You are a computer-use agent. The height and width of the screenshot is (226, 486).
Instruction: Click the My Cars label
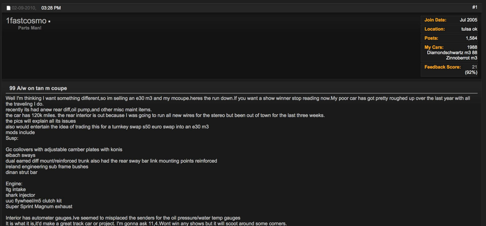pos(434,47)
